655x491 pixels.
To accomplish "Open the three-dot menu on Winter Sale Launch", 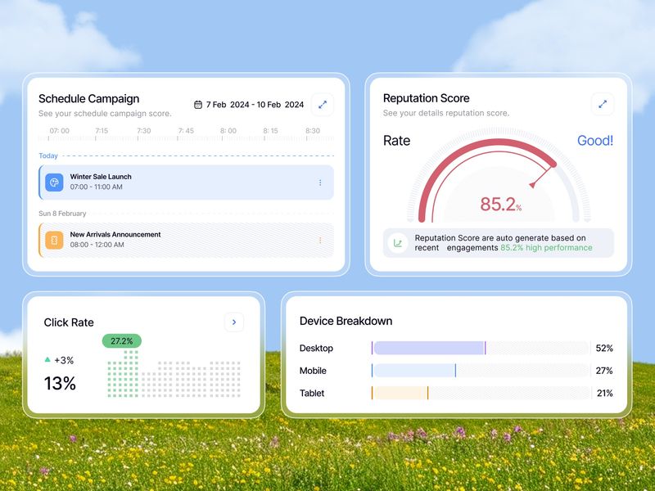I will (x=322, y=182).
